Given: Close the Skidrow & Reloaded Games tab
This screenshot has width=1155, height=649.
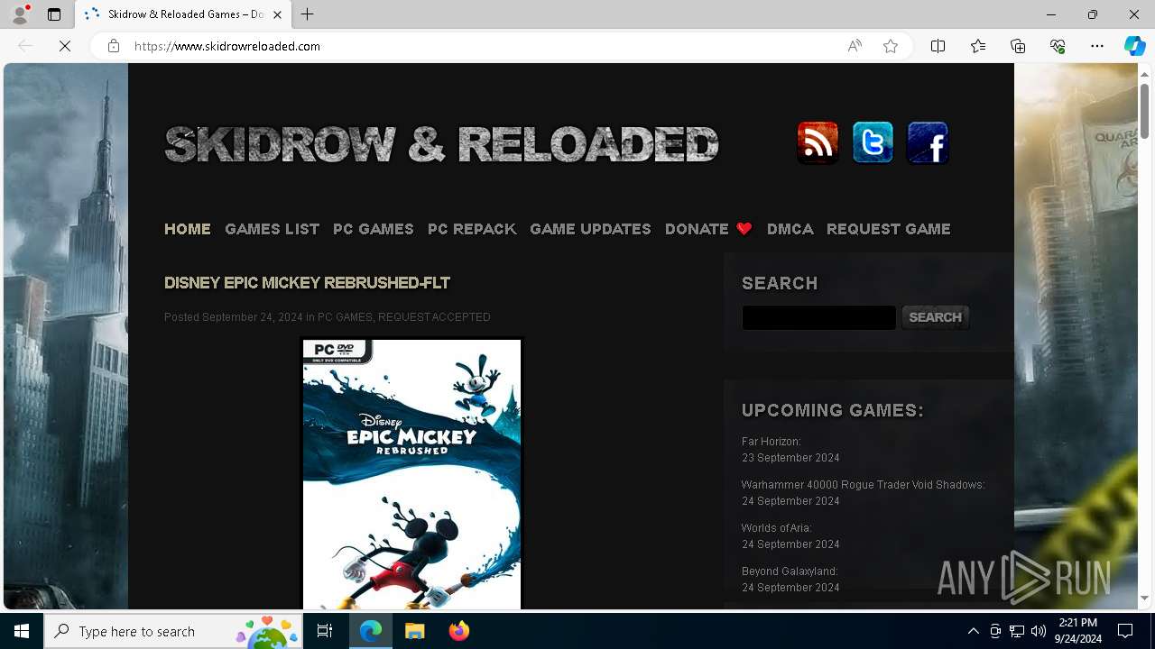Looking at the screenshot, I should coord(277,14).
